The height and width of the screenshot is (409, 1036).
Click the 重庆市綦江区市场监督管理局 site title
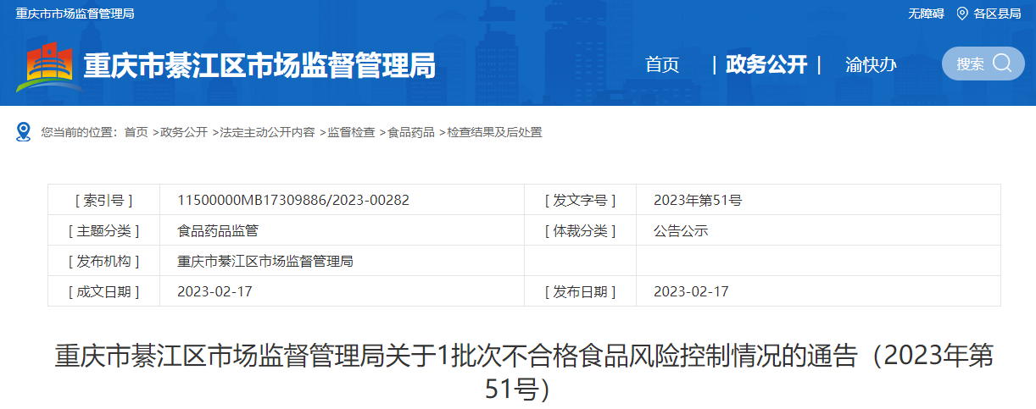click(259, 65)
